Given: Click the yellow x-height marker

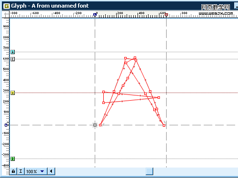Looking at the screenshot, I should click(13, 93).
